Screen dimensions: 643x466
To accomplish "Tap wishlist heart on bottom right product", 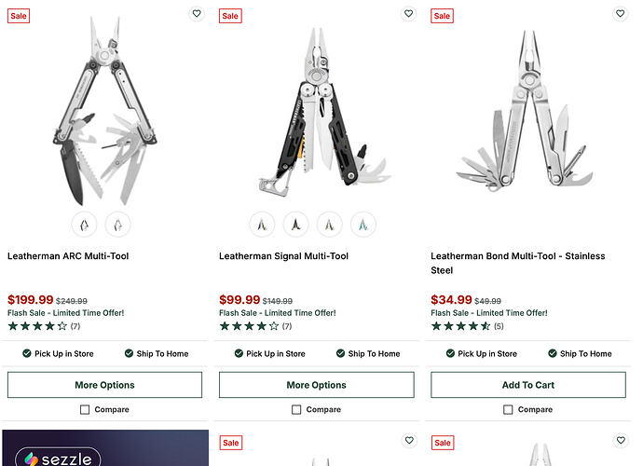I will tap(621, 440).
